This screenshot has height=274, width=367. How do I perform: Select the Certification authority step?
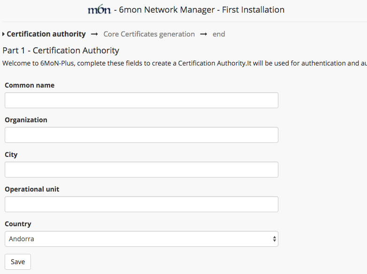coord(46,34)
